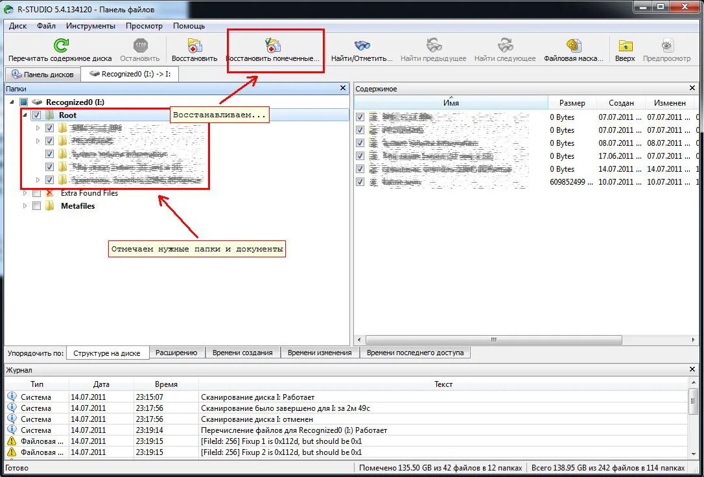Click the Восстановить recover icon
The image size is (704, 477).
click(x=195, y=45)
